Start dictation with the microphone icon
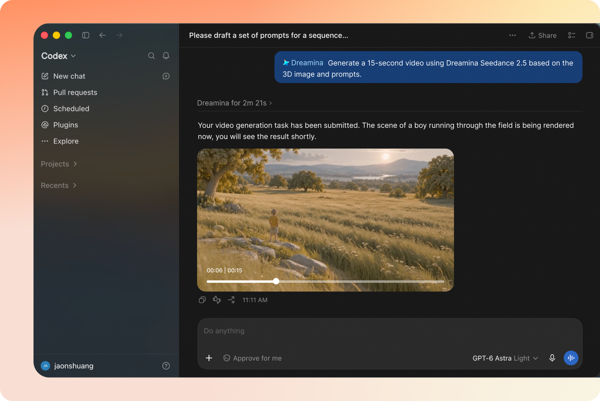600x401 pixels. (552, 358)
